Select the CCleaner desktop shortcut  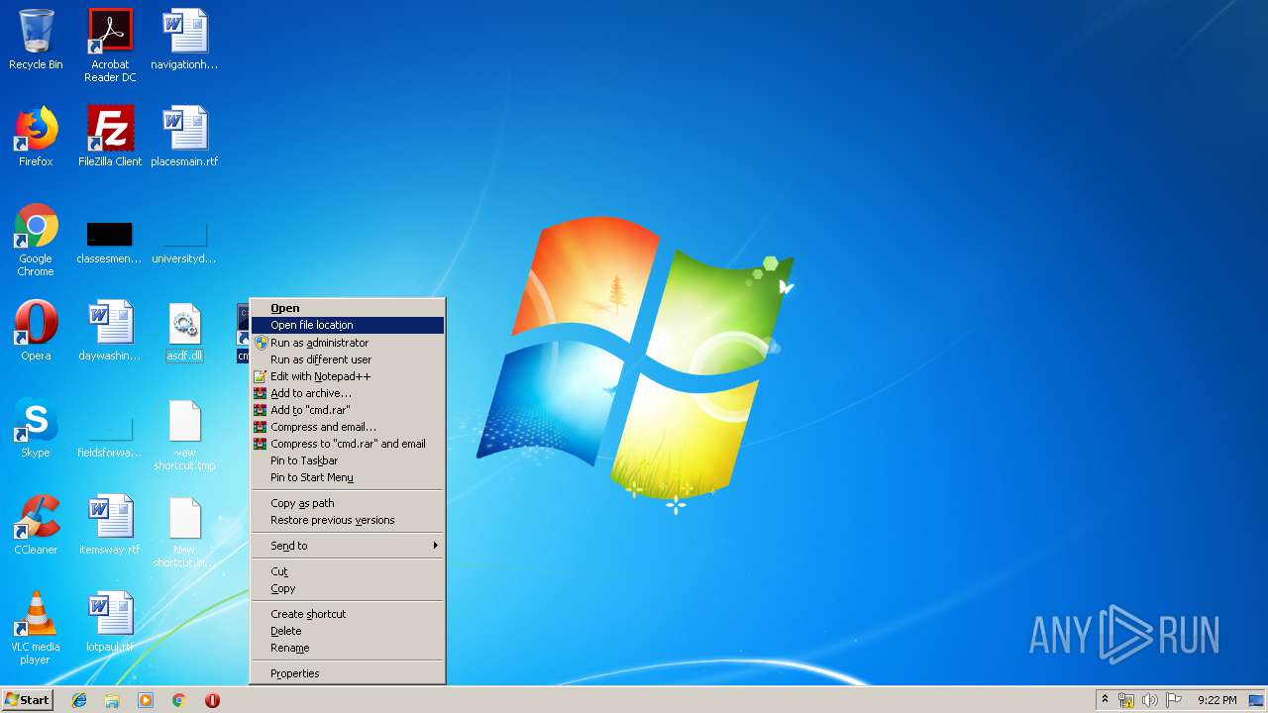click(36, 526)
